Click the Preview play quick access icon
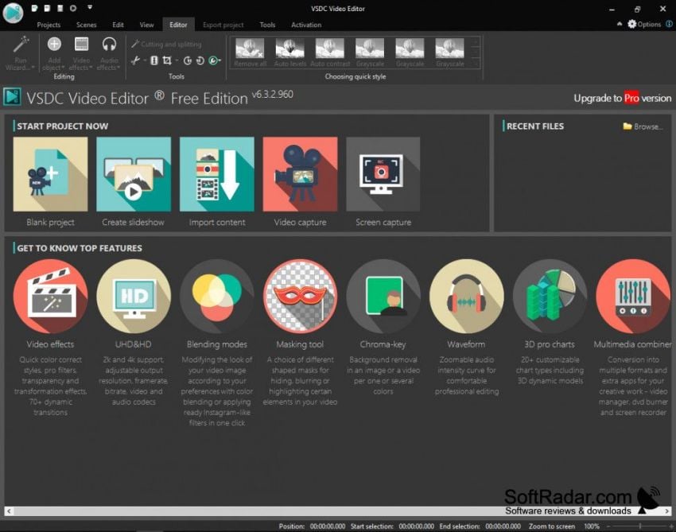This screenshot has height=532, width=676. tap(73, 8)
